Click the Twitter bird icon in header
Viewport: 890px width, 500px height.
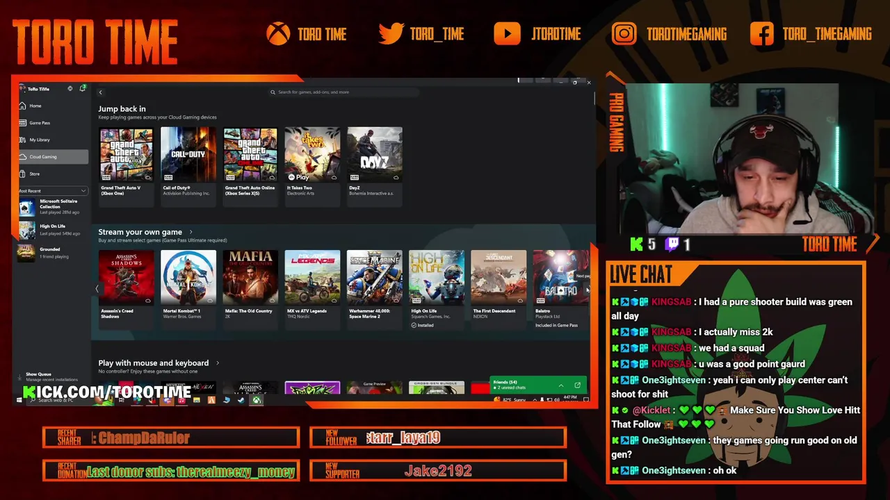coord(391,34)
